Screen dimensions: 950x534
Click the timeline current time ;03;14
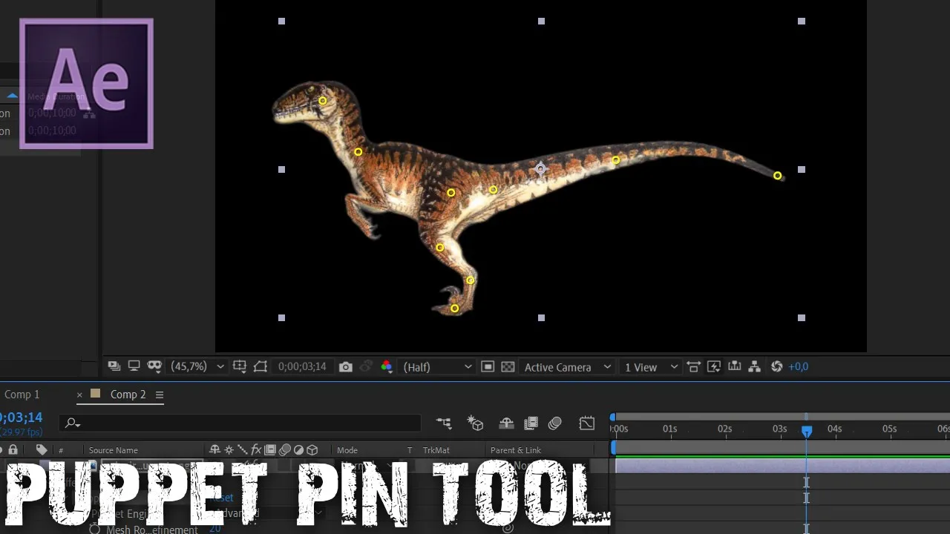(x=21, y=418)
